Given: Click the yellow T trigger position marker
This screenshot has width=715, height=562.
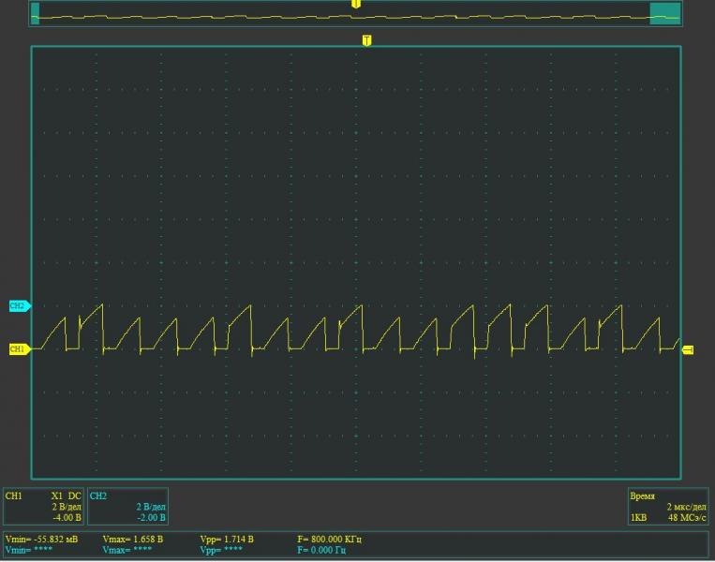Looking at the screenshot, I should click(x=366, y=40).
